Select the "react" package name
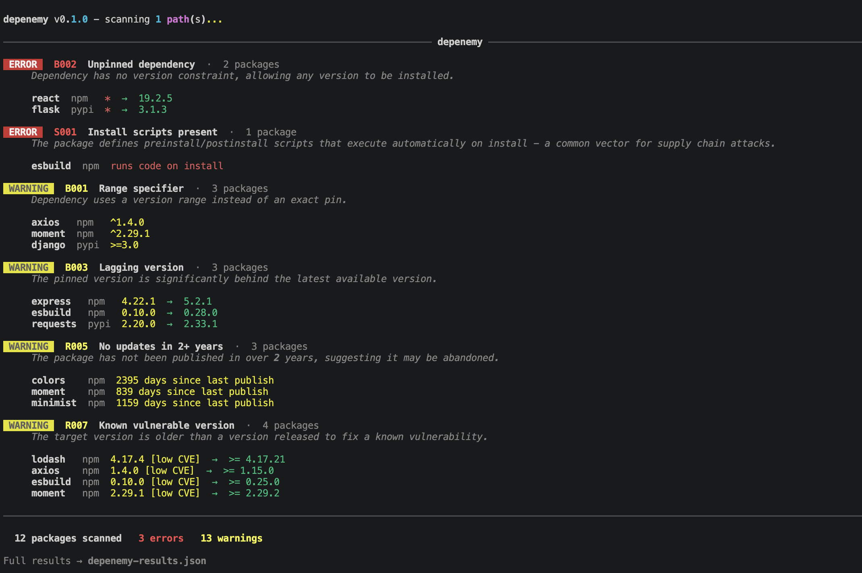 [x=46, y=98]
